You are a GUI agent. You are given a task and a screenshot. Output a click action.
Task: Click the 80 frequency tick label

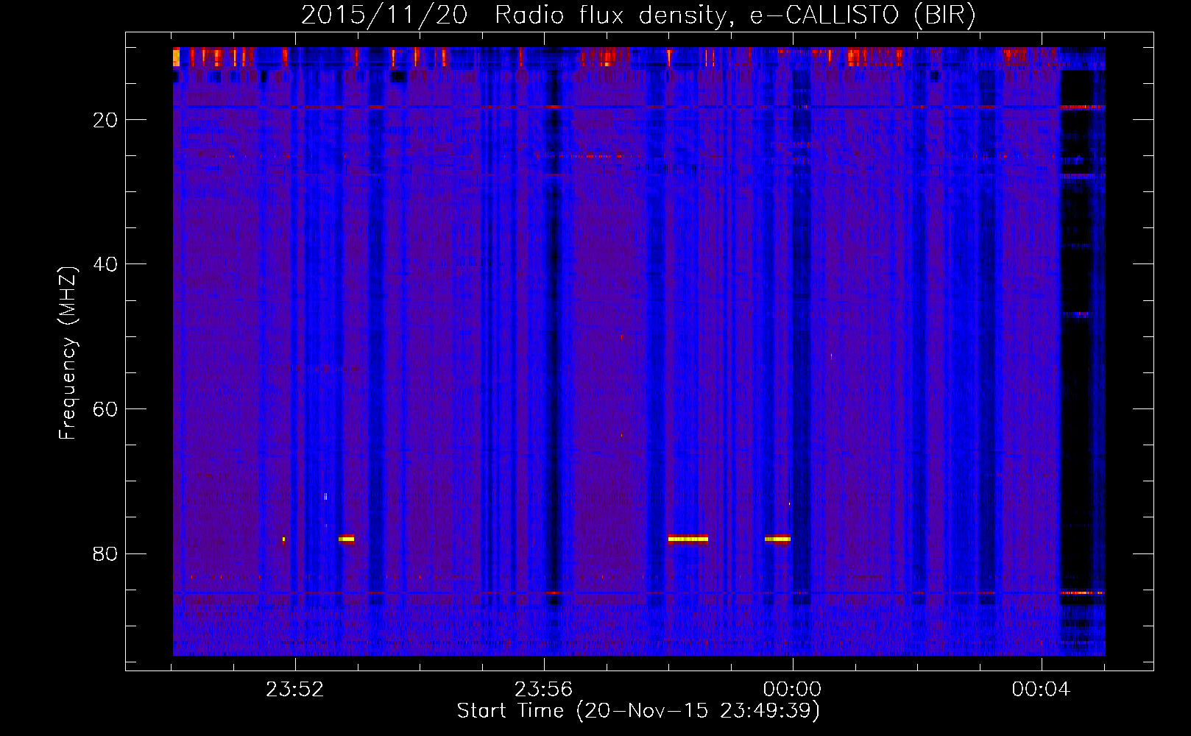pos(106,553)
